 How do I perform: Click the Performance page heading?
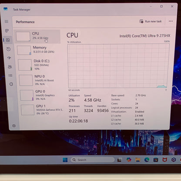(x=25, y=22)
